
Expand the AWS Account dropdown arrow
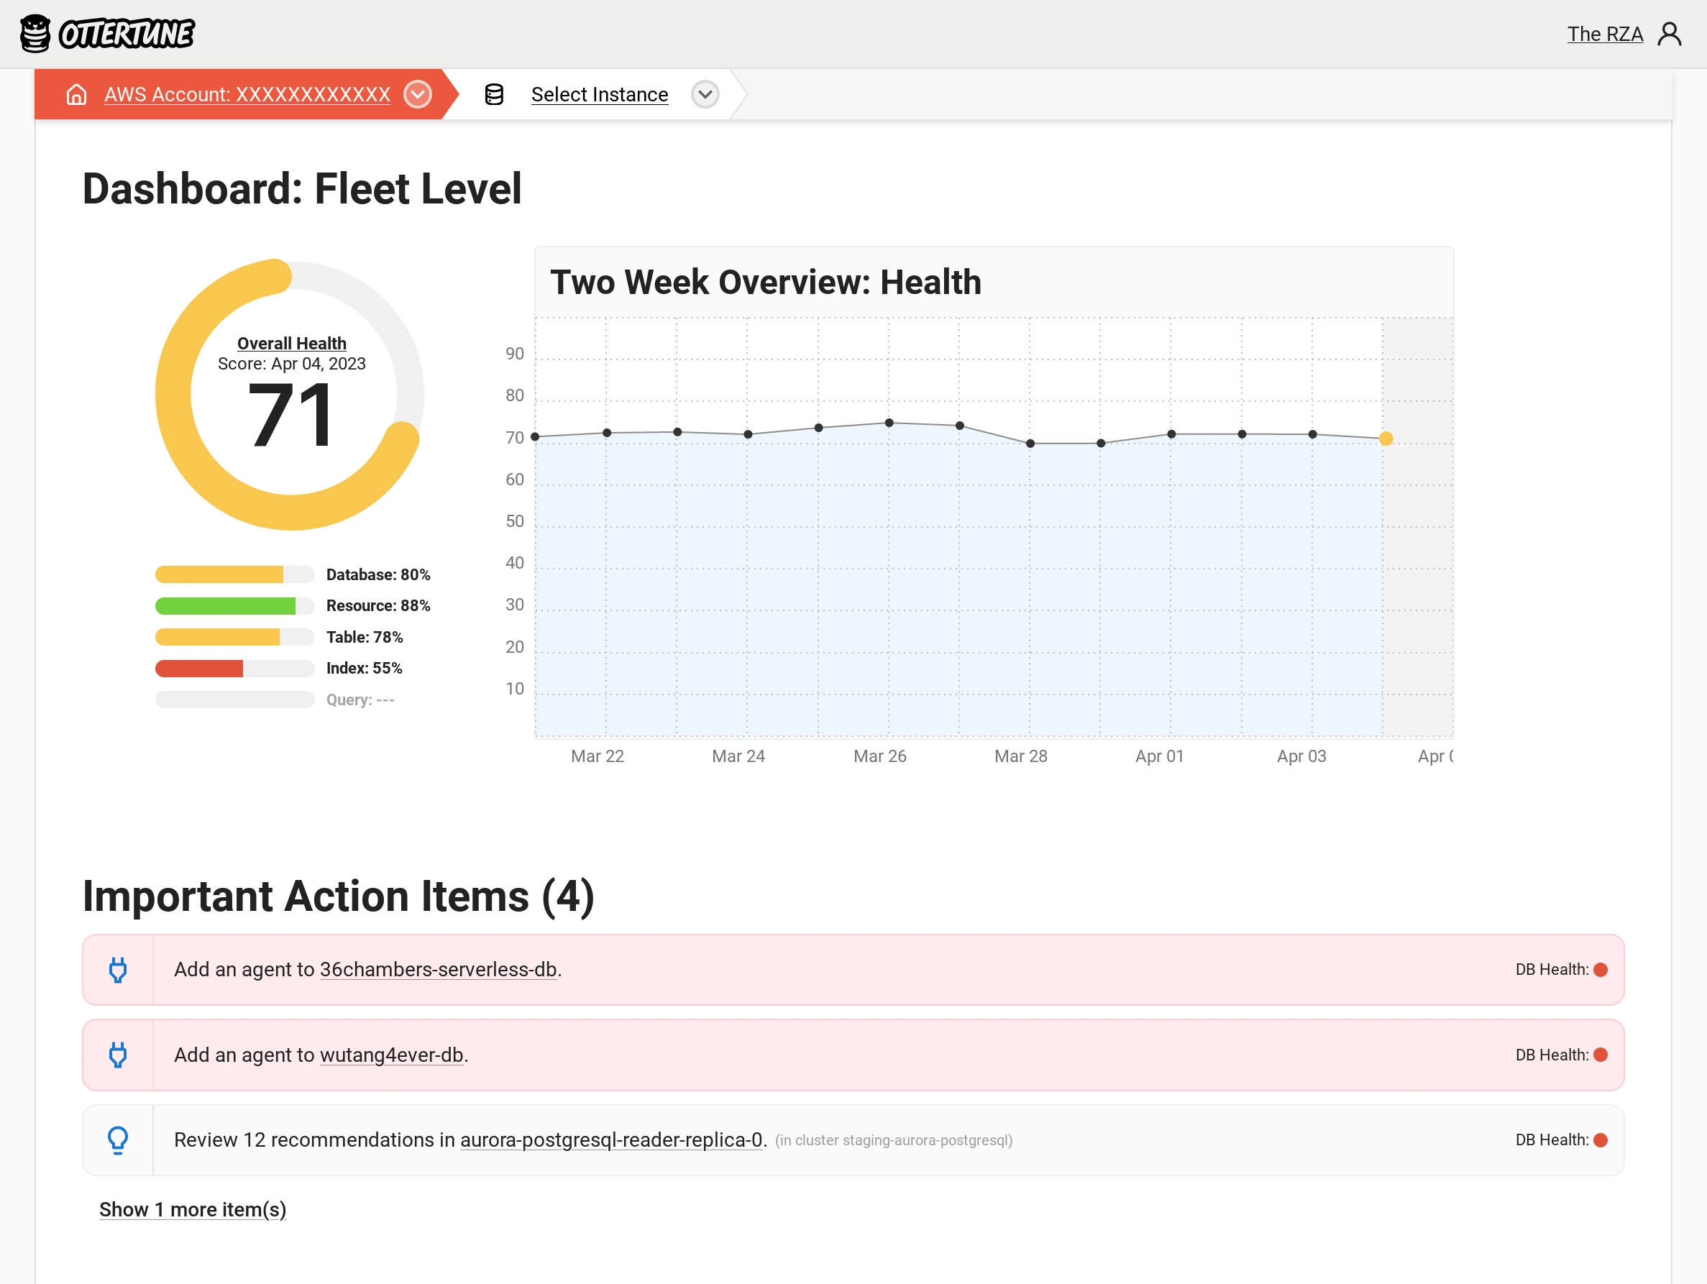pos(418,94)
